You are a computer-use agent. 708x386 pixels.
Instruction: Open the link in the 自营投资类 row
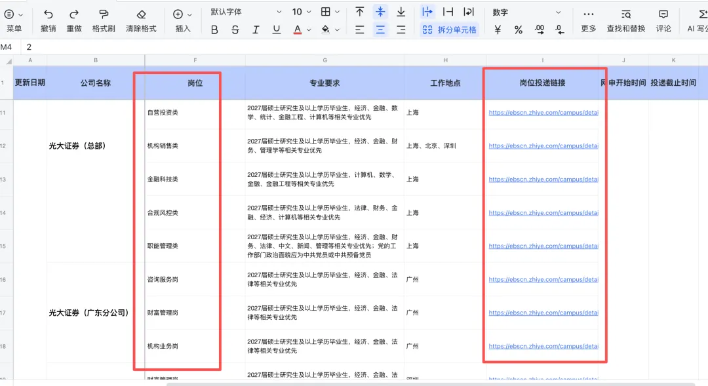click(543, 113)
